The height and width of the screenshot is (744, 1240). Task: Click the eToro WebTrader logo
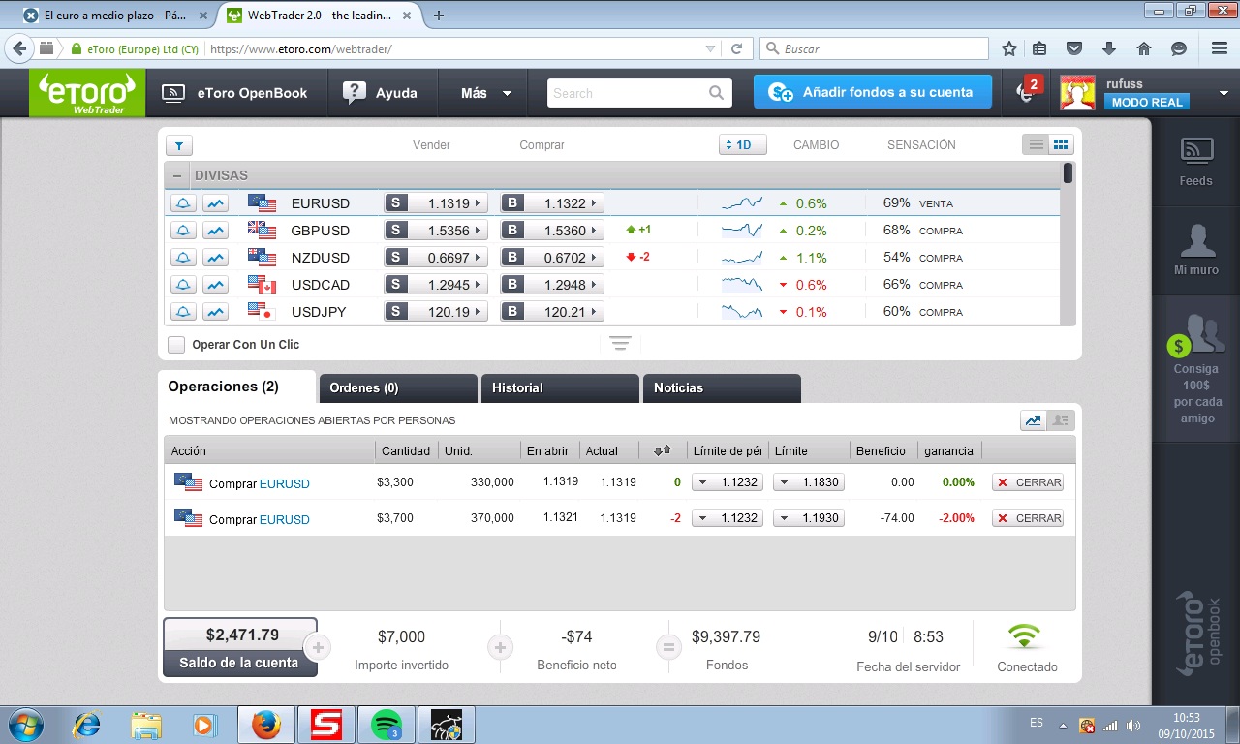click(87, 94)
